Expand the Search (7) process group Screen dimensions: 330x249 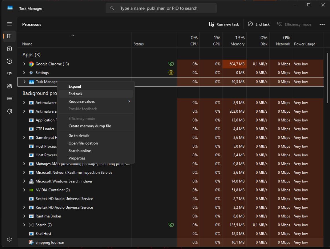pyautogui.click(x=25, y=225)
